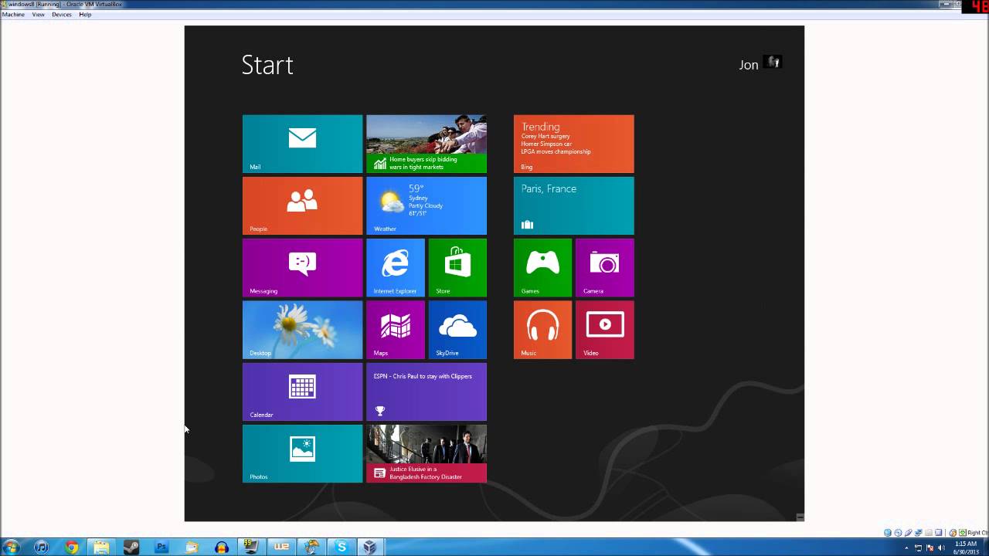Click the Action Center flag icon
The width and height of the screenshot is (989, 556).
930,548
